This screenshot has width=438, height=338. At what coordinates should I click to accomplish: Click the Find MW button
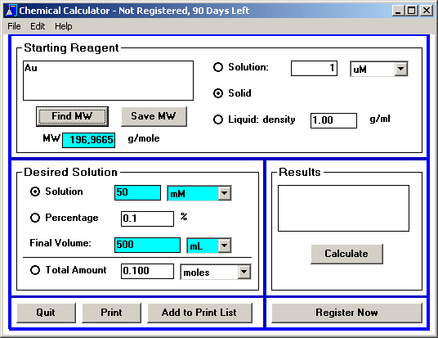pos(72,116)
